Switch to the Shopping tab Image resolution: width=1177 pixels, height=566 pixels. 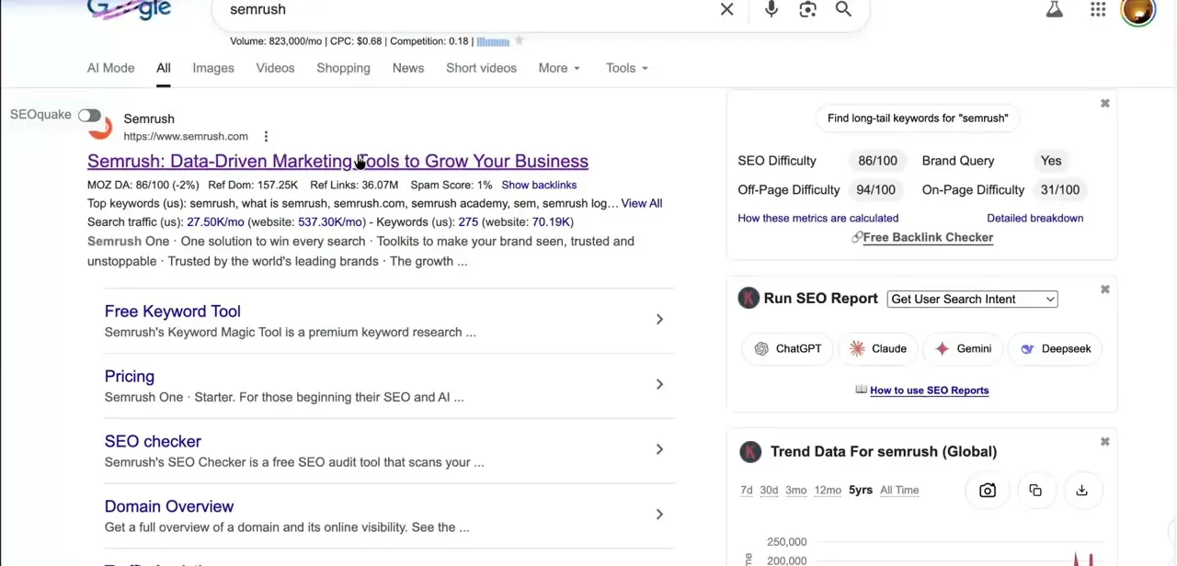click(x=343, y=68)
